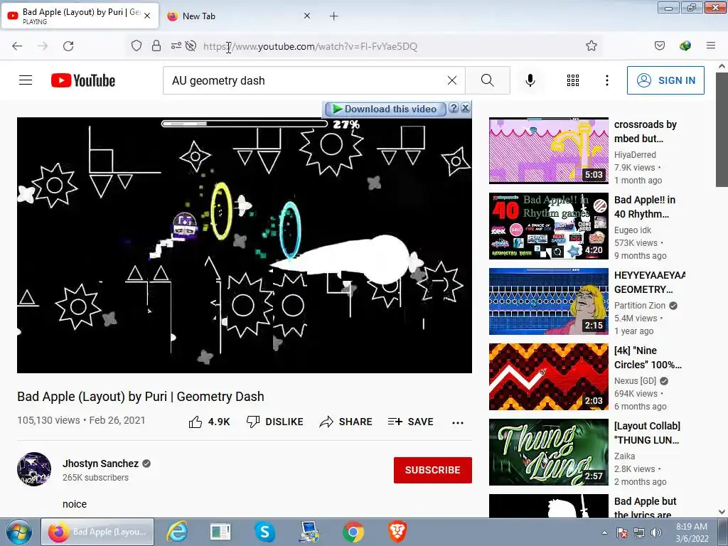Click the Nexus [GD] channel name
The width and height of the screenshot is (728, 546).
pos(635,381)
